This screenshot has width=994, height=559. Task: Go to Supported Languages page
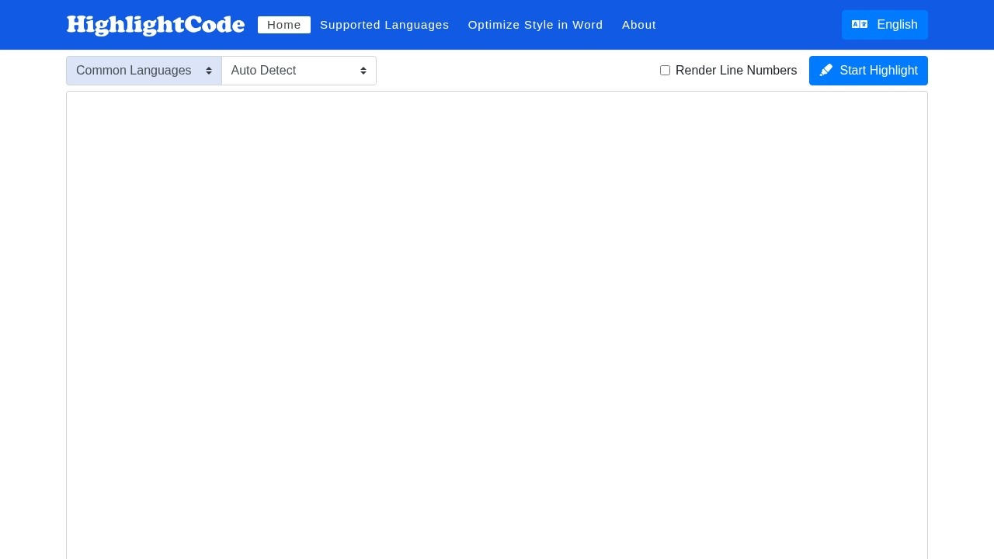click(x=384, y=25)
